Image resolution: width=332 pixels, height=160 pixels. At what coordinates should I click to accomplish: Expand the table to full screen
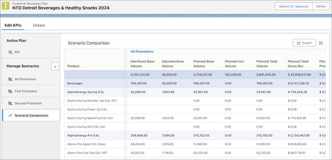(x=321, y=43)
